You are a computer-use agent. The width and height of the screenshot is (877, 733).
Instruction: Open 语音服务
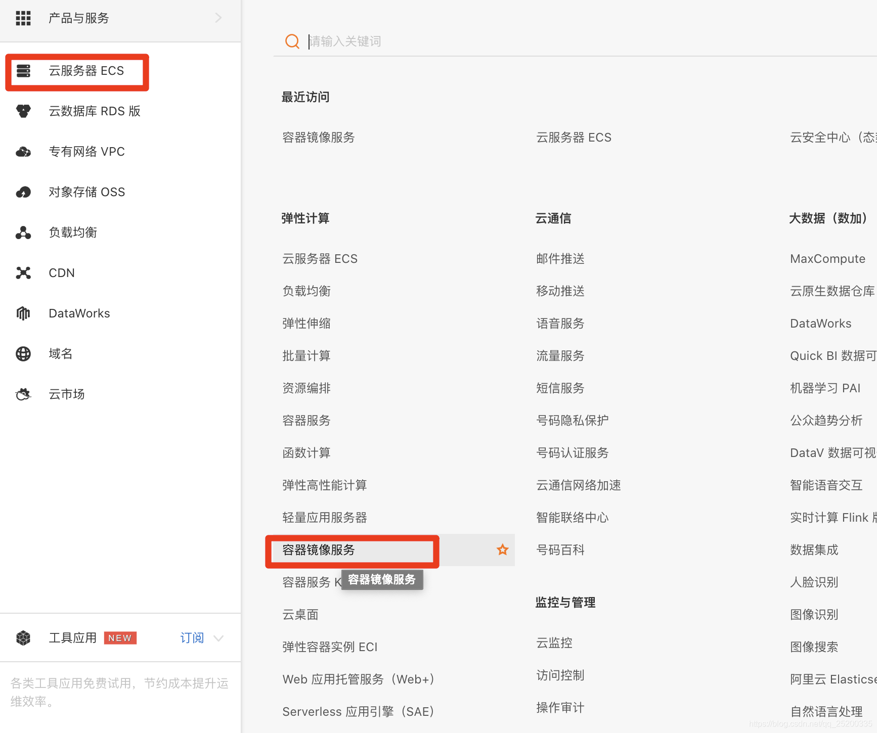coord(560,324)
